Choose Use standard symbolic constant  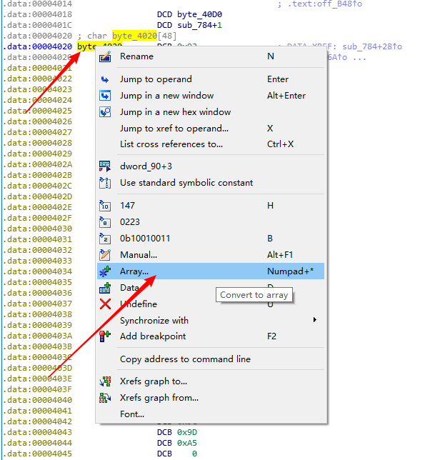(x=211, y=183)
